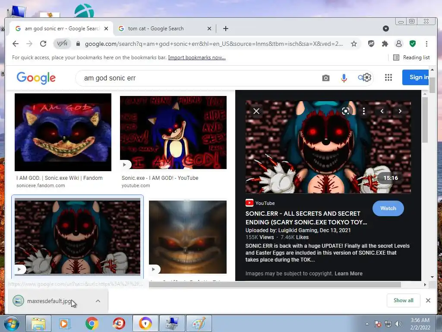Bookmark this page with the star icon
The height and width of the screenshot is (332, 442).
point(354,44)
